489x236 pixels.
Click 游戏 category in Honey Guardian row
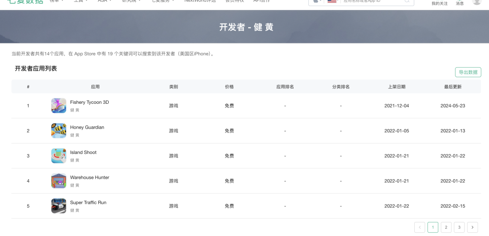pyautogui.click(x=173, y=130)
